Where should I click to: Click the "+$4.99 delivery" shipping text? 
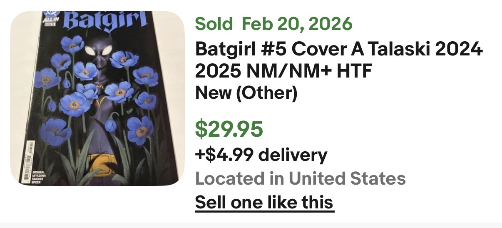point(261,155)
